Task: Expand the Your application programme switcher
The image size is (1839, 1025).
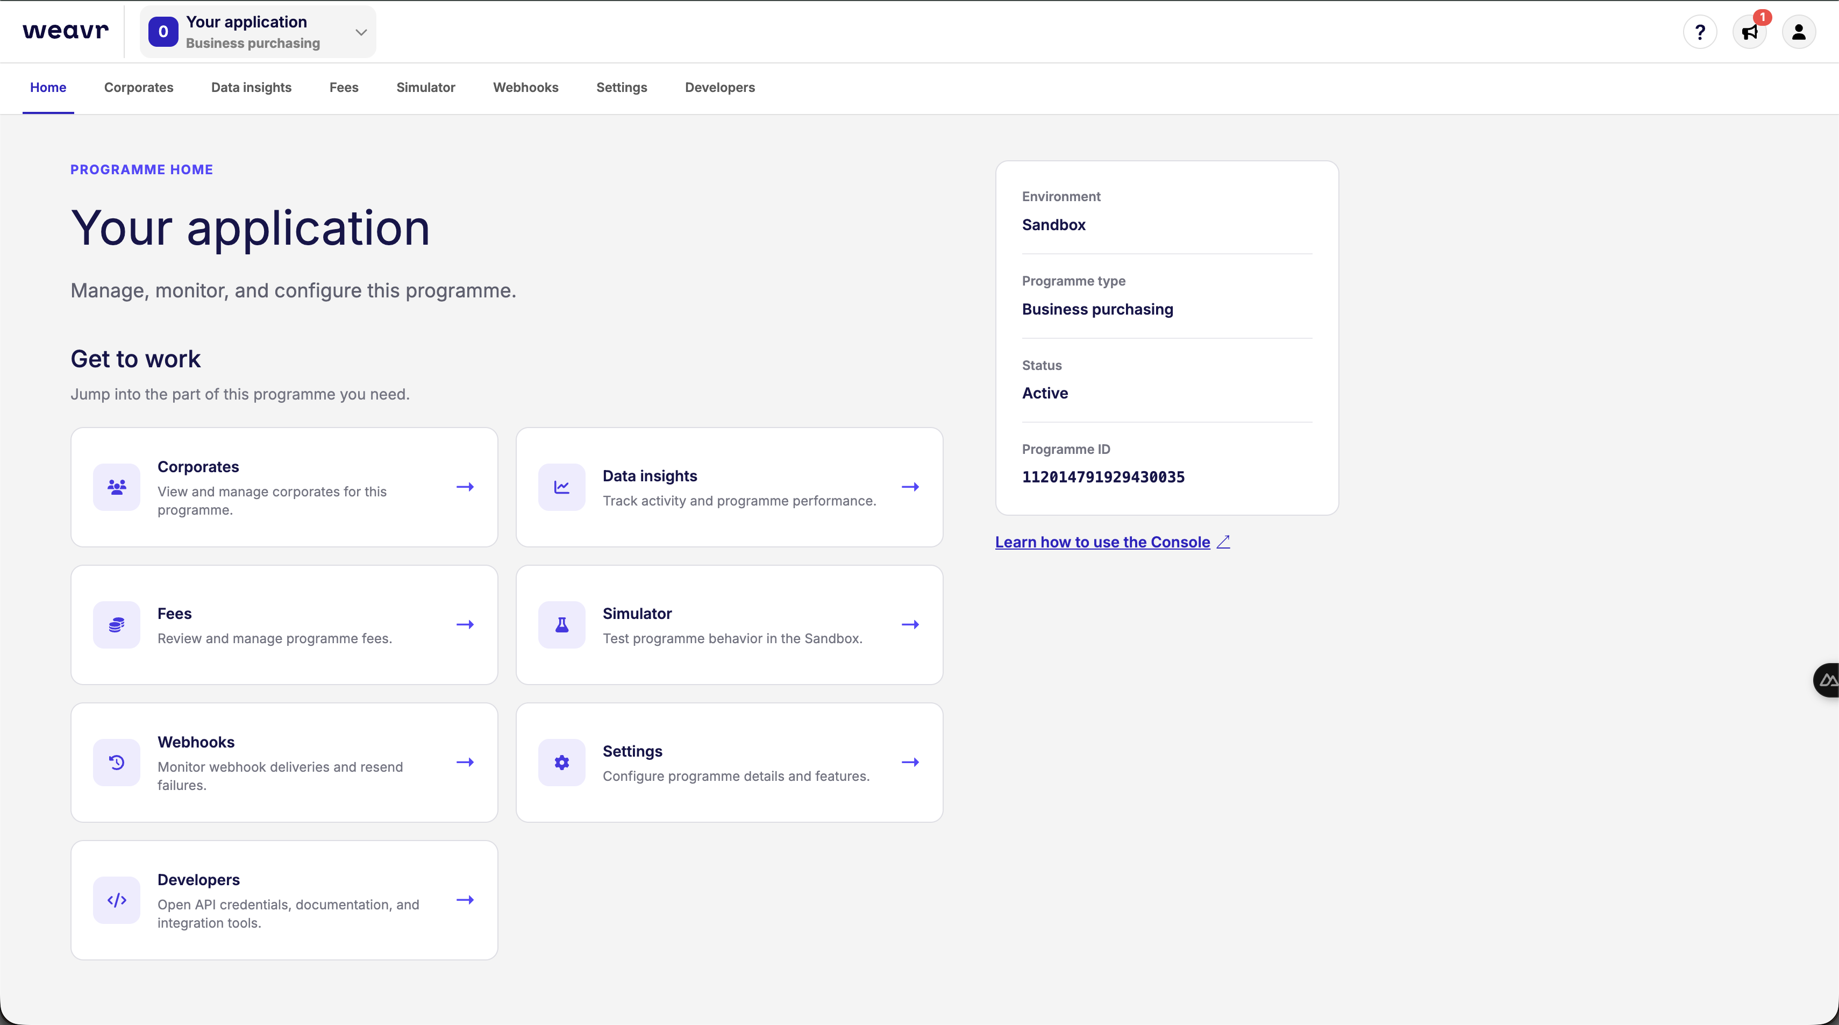Action: click(x=258, y=32)
